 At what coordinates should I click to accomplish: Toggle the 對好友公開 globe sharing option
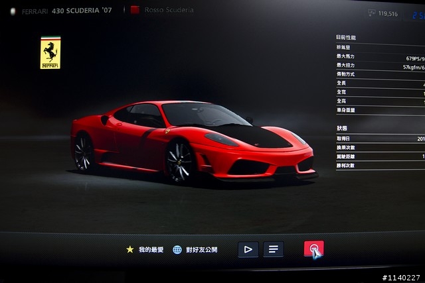click(x=177, y=249)
